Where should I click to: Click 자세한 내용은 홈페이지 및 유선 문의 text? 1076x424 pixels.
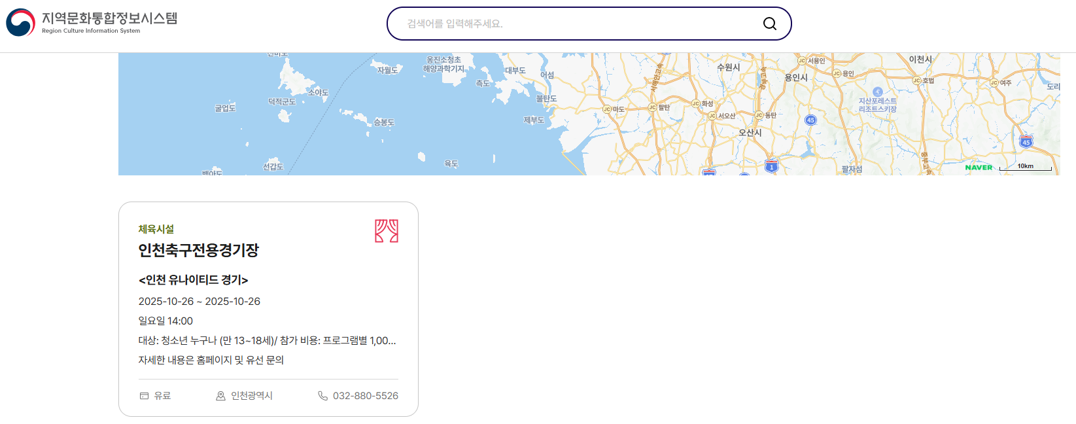tap(211, 361)
